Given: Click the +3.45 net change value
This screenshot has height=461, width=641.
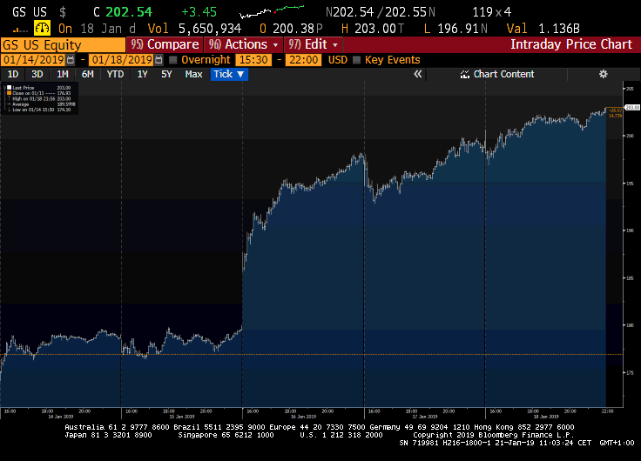Looking at the screenshot, I should point(199,12).
